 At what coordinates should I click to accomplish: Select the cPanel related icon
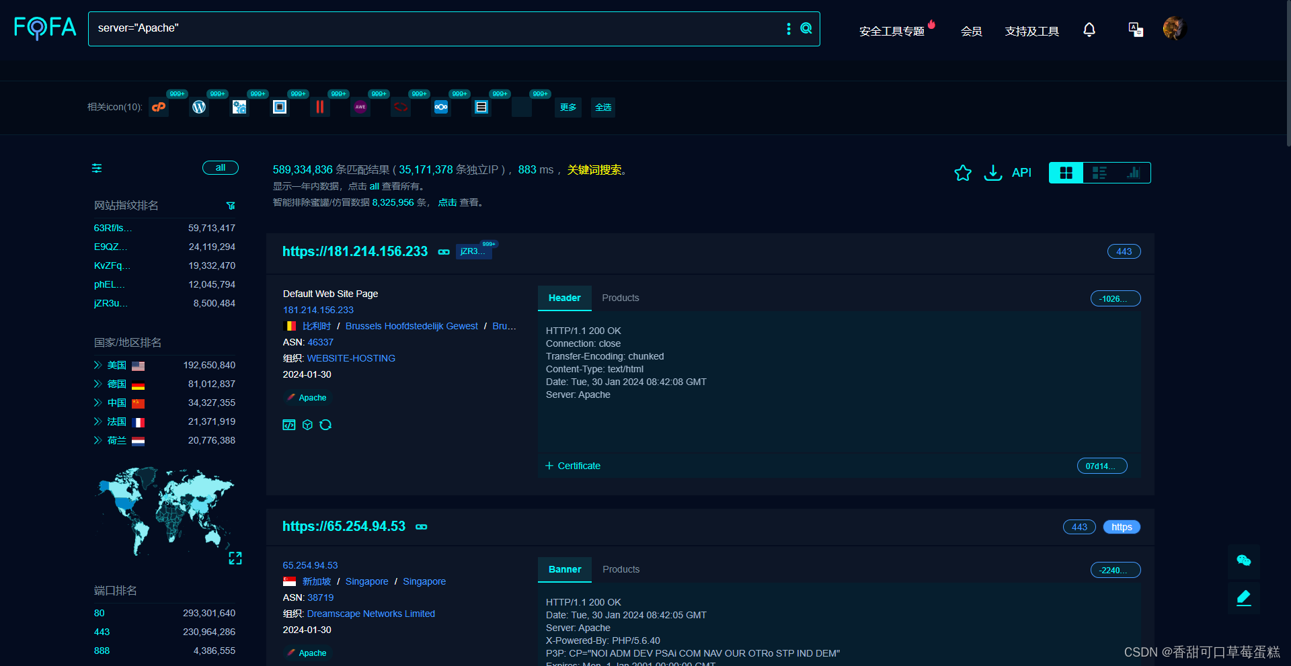click(x=159, y=107)
